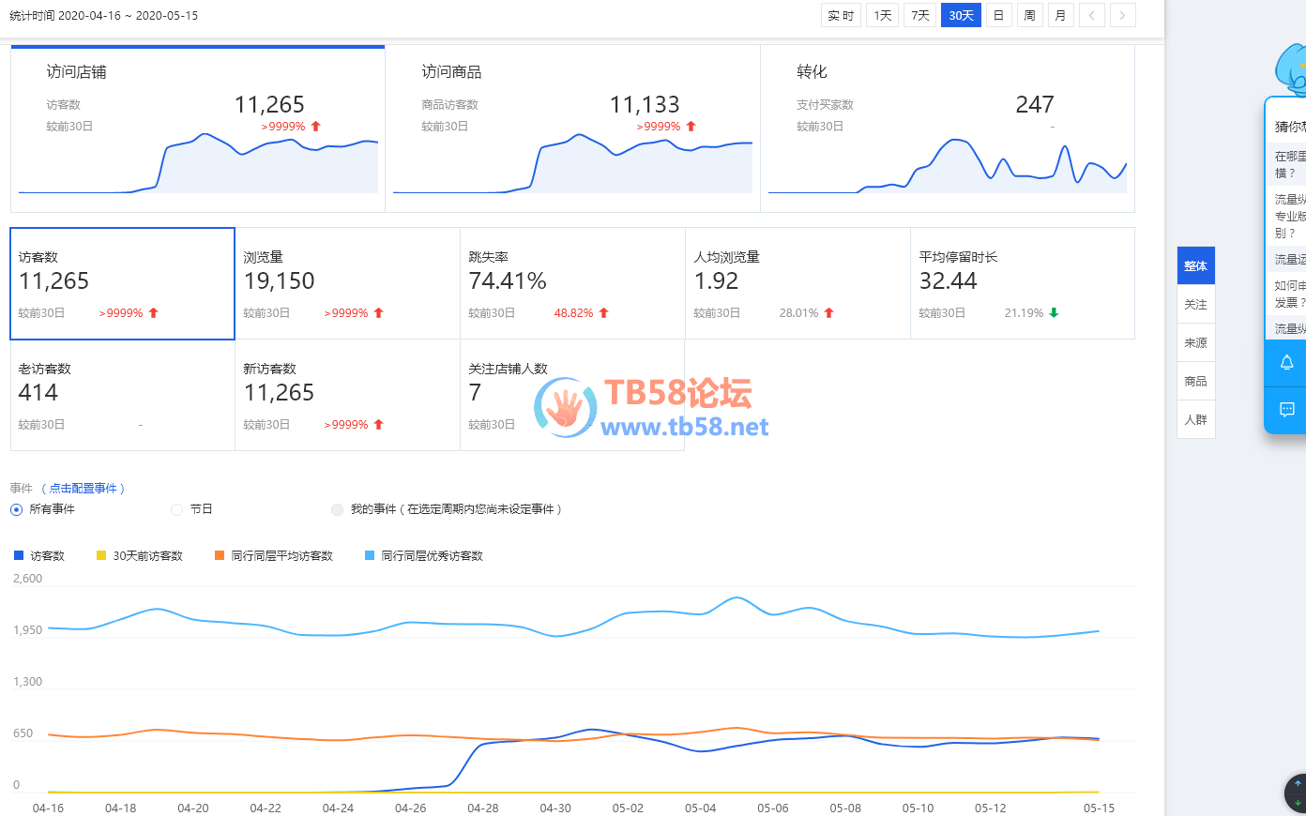Select the 浏览量 metric tile
The image size is (1306, 816).
347,283
